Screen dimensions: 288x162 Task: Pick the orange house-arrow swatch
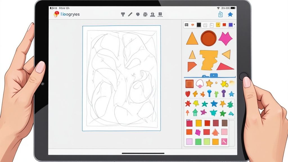point(215,132)
